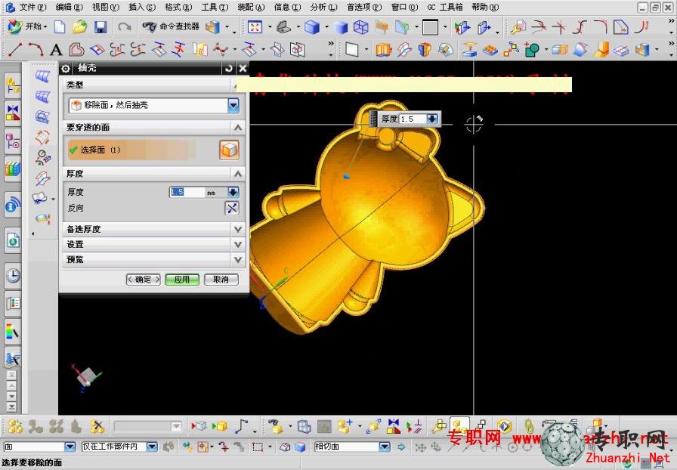Open the globe Internet Explorer sidebar tab

(x=13, y=240)
